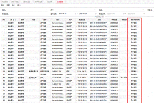Click 数据健康检查 function cell in row 16
This screenshot has height=103, width=154.
pos(34,71)
